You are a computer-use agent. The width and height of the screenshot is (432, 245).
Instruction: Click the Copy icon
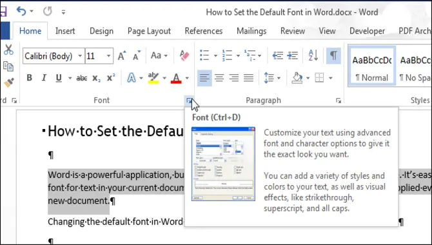pos(8,66)
